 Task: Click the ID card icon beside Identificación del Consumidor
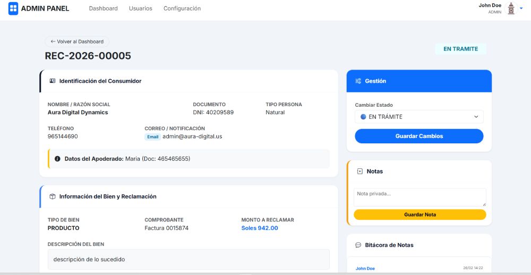tap(53, 81)
